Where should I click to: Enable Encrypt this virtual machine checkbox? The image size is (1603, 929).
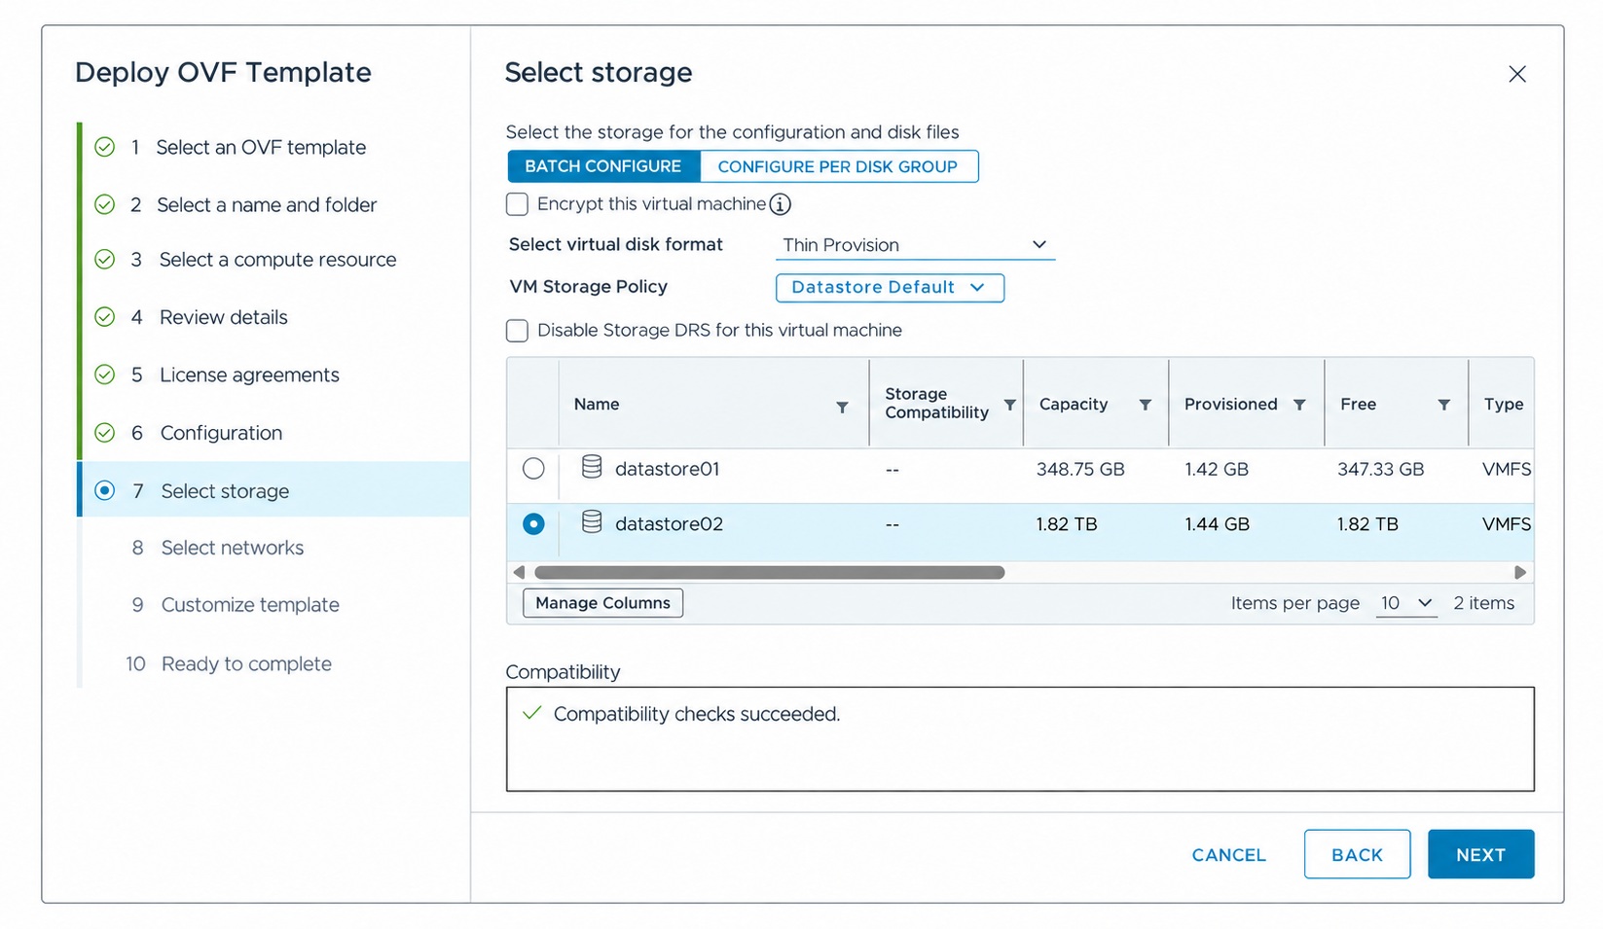point(517,204)
